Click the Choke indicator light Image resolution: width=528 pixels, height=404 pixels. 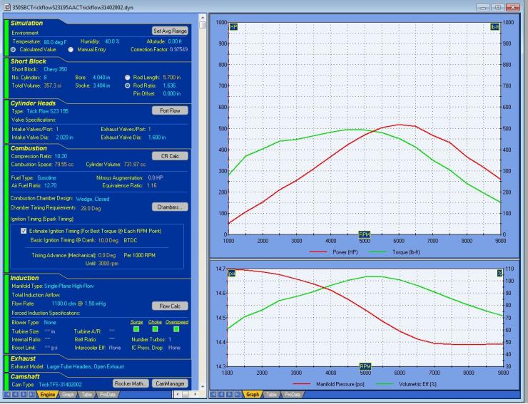click(156, 329)
